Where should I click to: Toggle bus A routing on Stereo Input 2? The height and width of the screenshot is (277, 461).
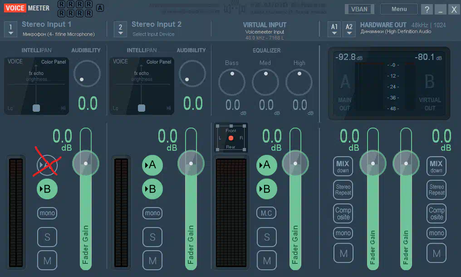(x=152, y=165)
